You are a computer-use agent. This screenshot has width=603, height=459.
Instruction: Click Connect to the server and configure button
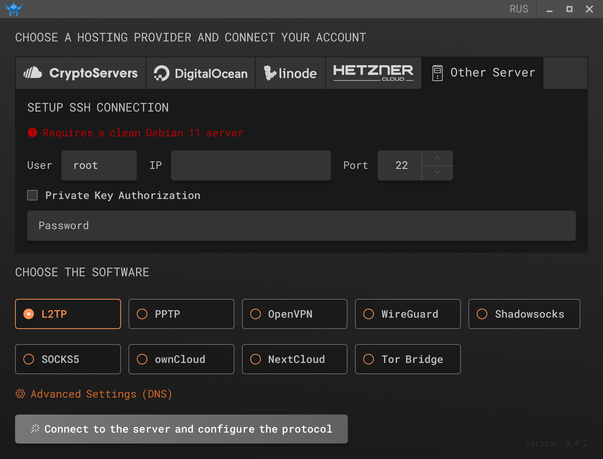181,429
